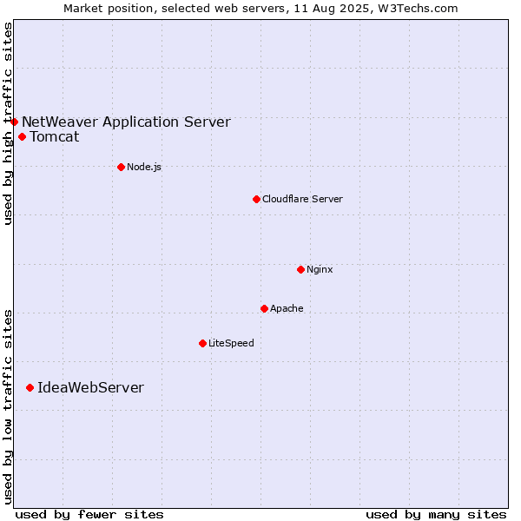Click the LiteSpeed red data point
The height and width of the screenshot is (521, 521).
coord(203,344)
